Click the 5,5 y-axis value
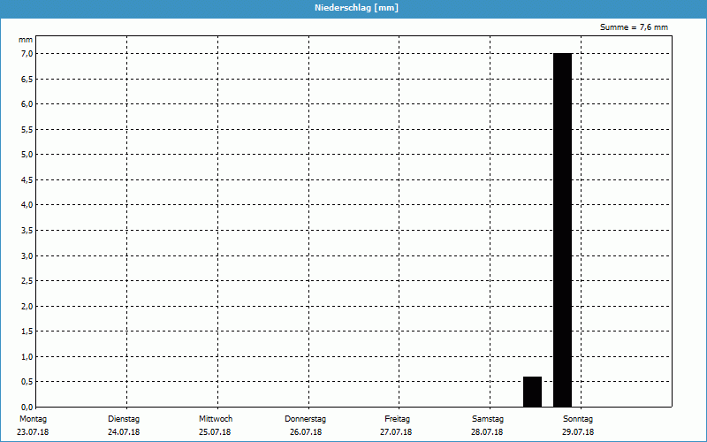The width and height of the screenshot is (707, 442). (27, 129)
